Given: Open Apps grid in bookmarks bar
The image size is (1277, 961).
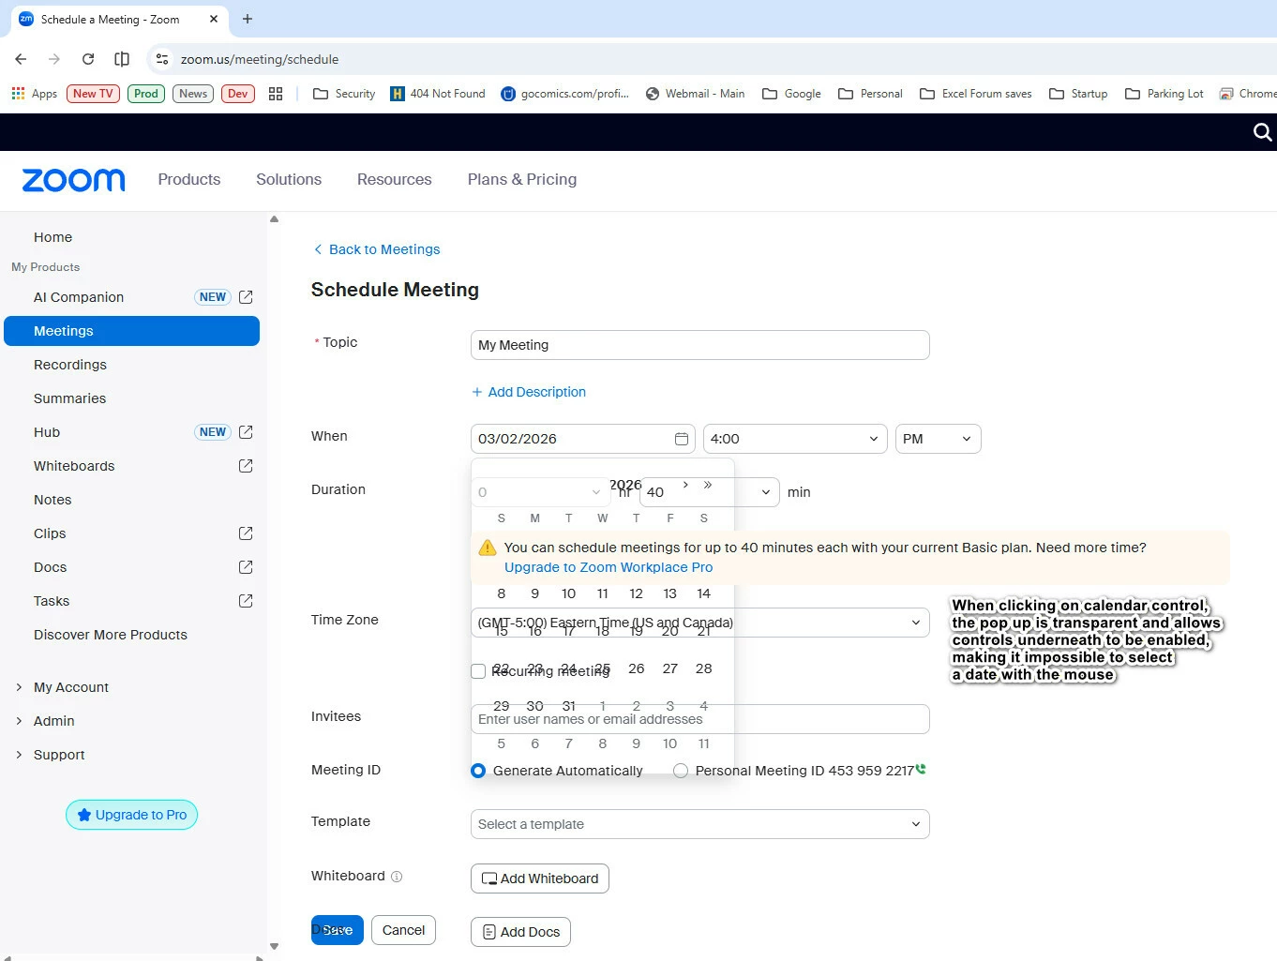Looking at the screenshot, I should pyautogui.click(x=34, y=94).
